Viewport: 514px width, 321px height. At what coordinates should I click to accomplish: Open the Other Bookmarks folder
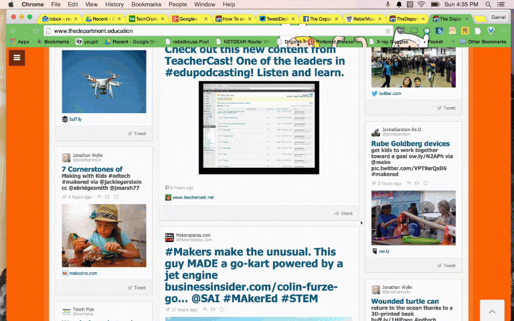[x=483, y=41]
